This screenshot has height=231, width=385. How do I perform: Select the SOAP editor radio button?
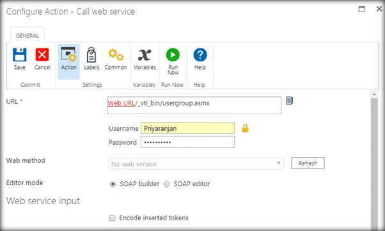pyautogui.click(x=167, y=184)
